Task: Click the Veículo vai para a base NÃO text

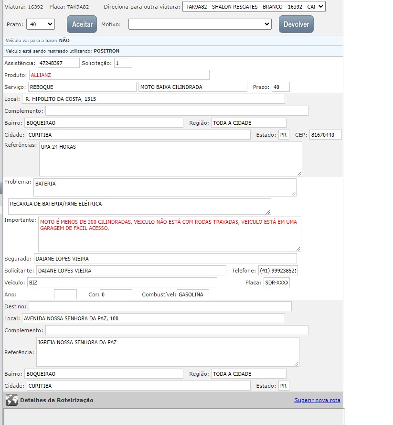Action: tap(38, 40)
